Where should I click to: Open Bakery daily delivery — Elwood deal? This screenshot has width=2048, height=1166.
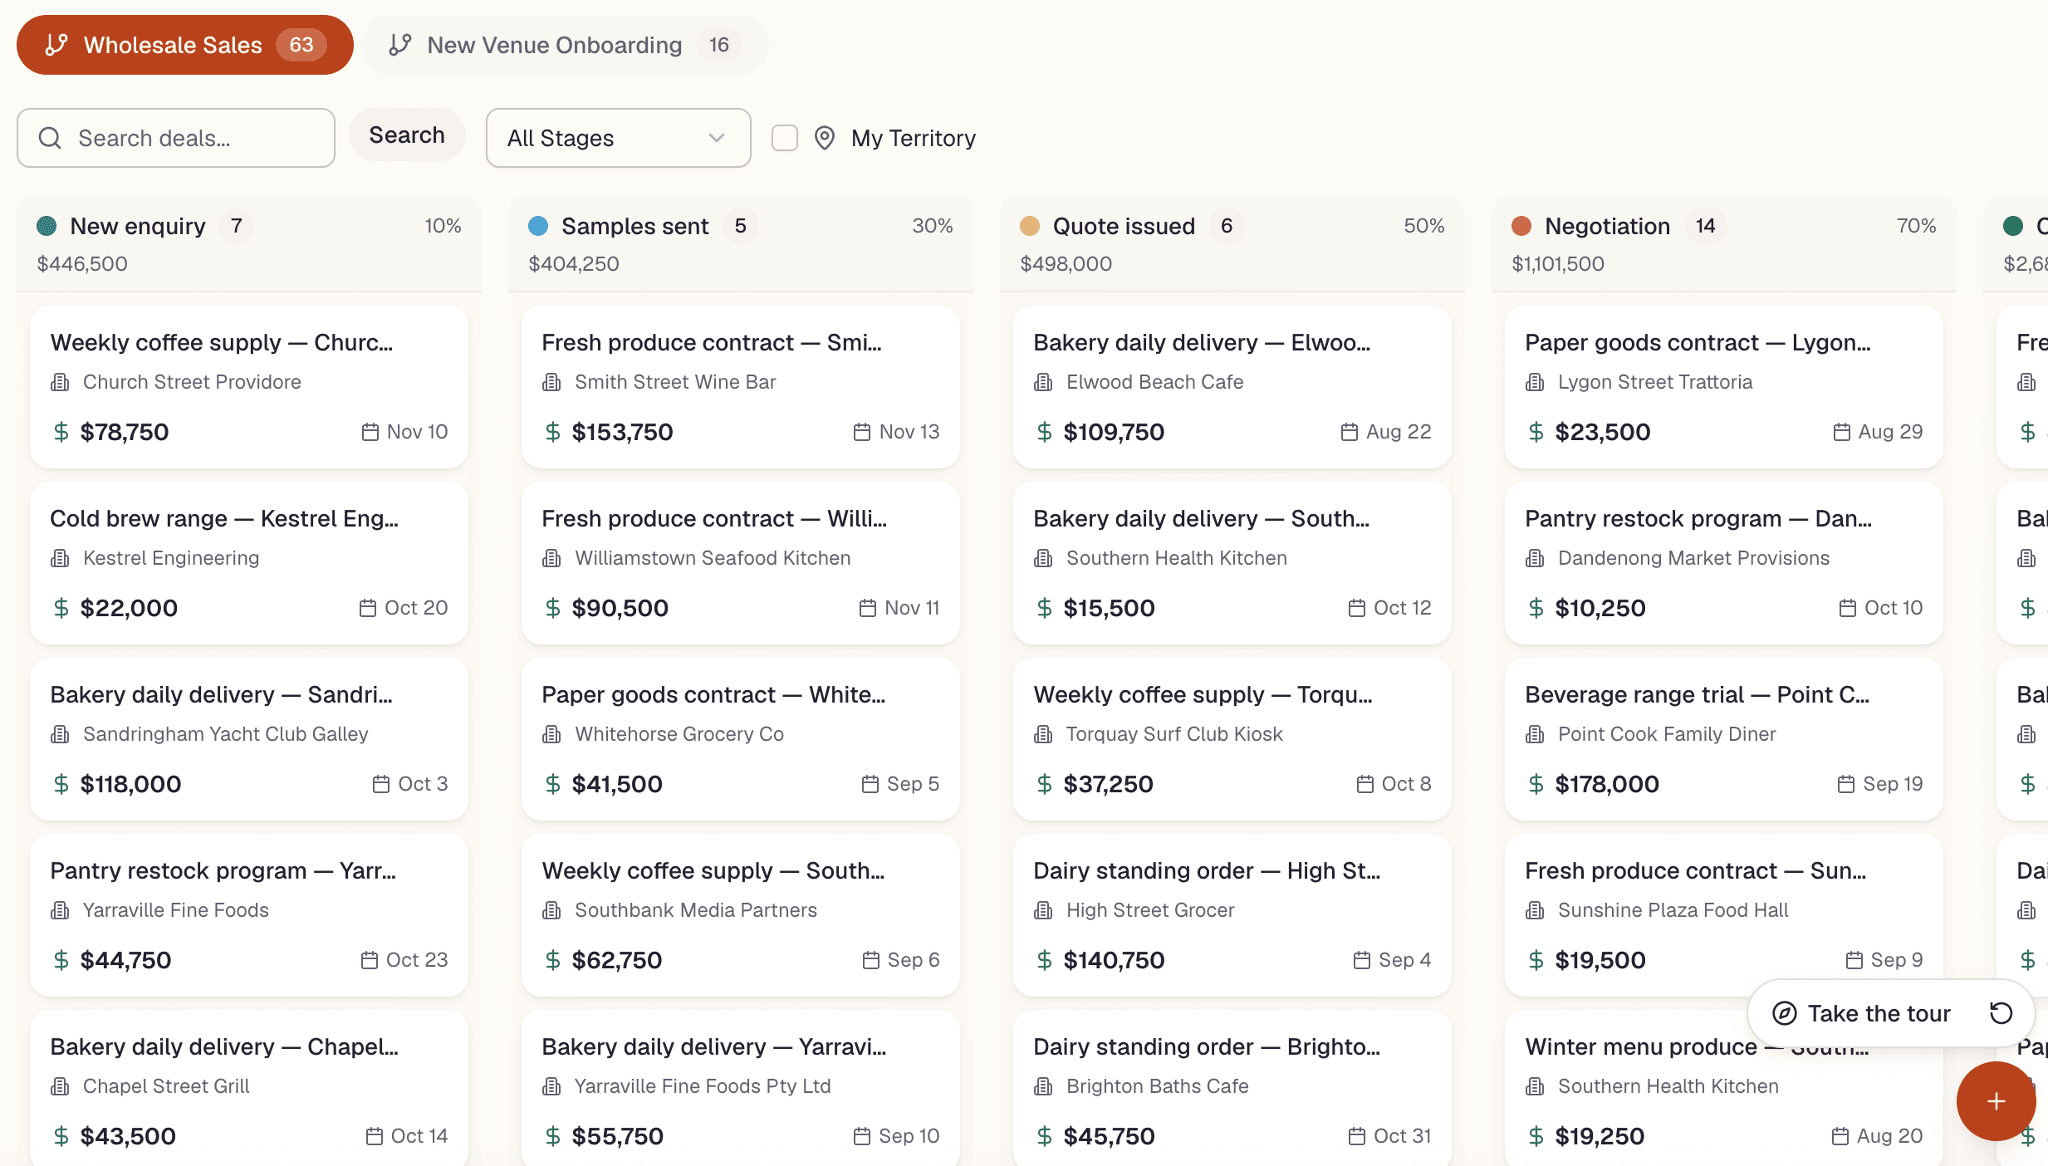tap(1232, 387)
